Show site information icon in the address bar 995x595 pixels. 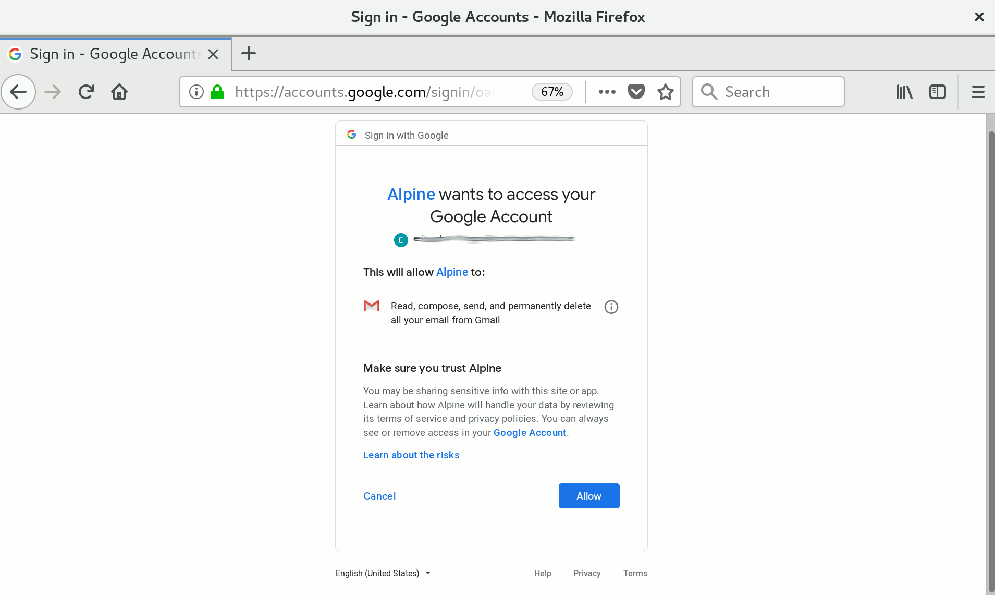tap(196, 92)
